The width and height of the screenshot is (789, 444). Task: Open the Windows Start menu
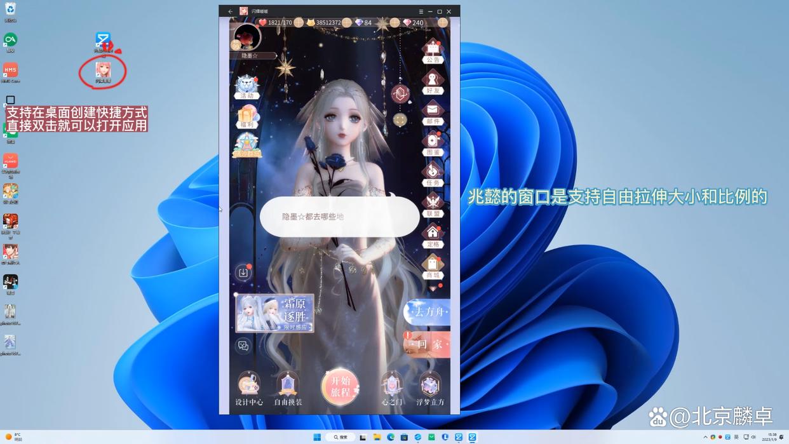[x=316, y=437]
